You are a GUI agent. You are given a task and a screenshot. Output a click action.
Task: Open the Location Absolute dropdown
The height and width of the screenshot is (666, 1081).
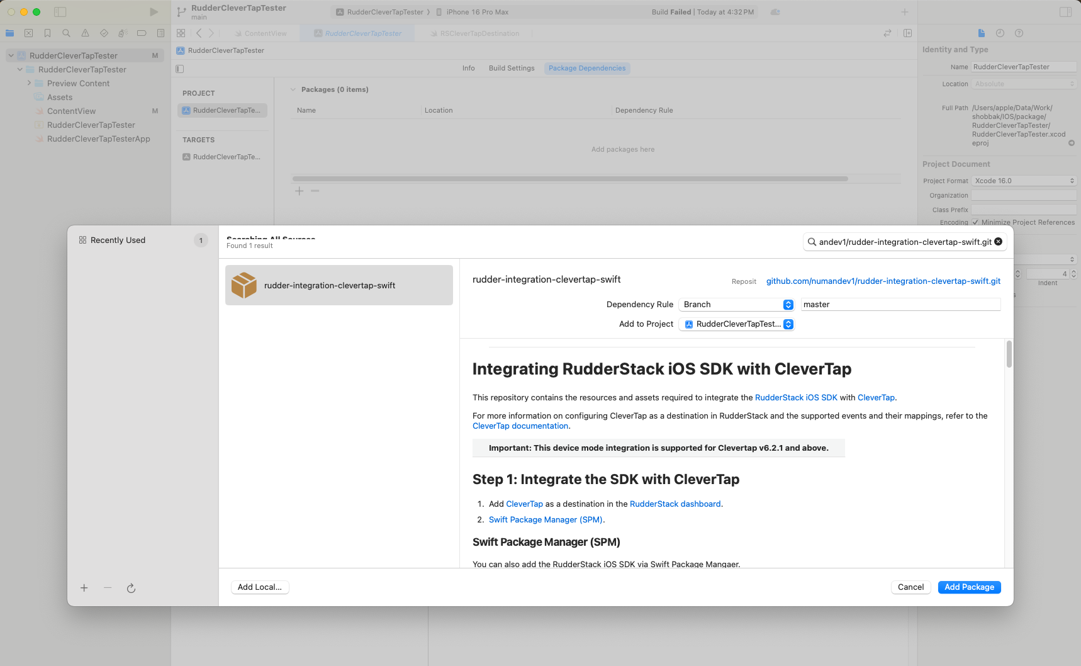coord(1024,84)
